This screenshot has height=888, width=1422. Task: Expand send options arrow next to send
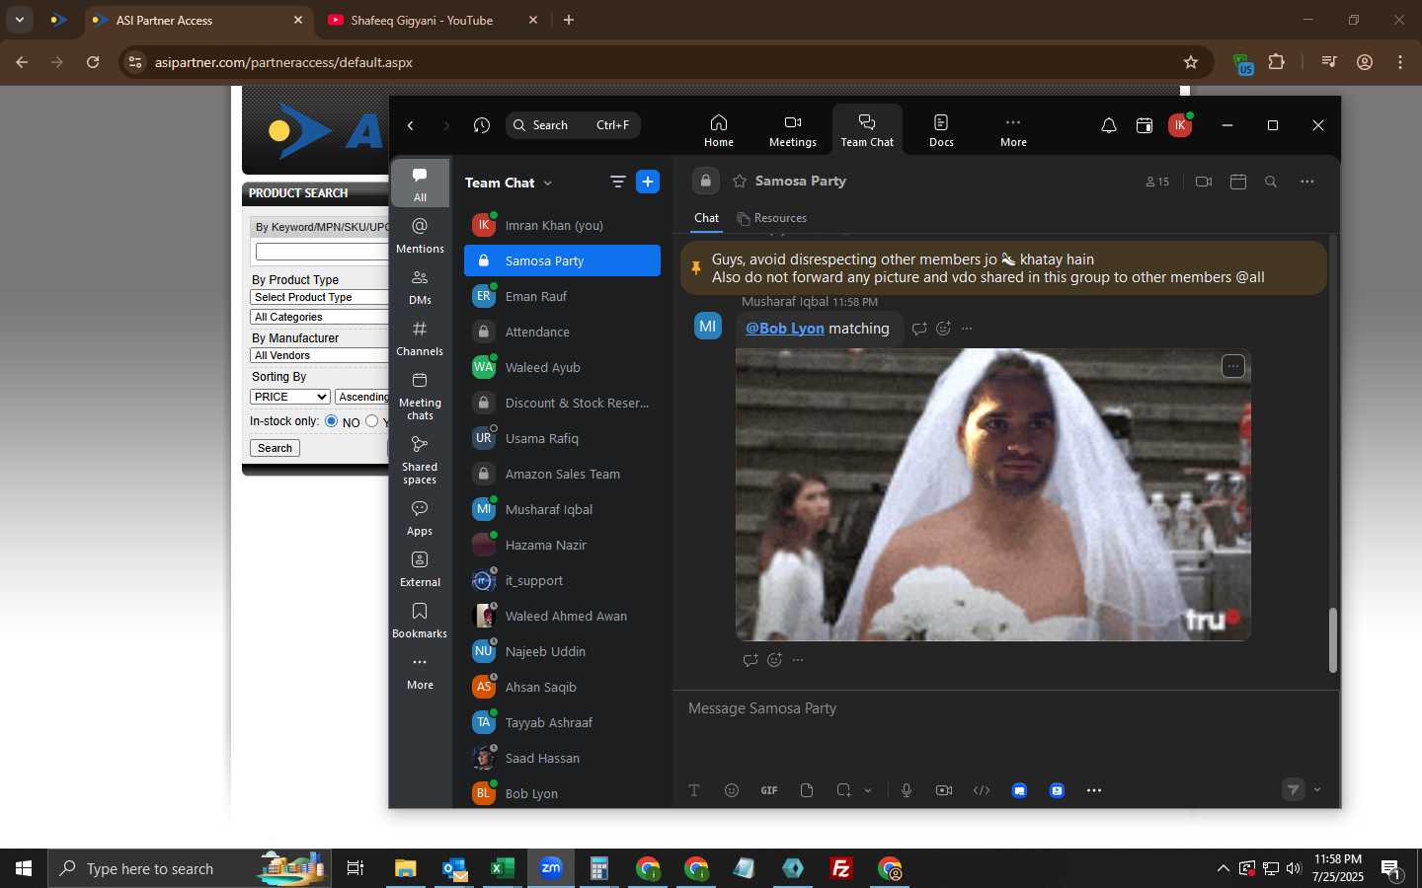coord(1317,789)
